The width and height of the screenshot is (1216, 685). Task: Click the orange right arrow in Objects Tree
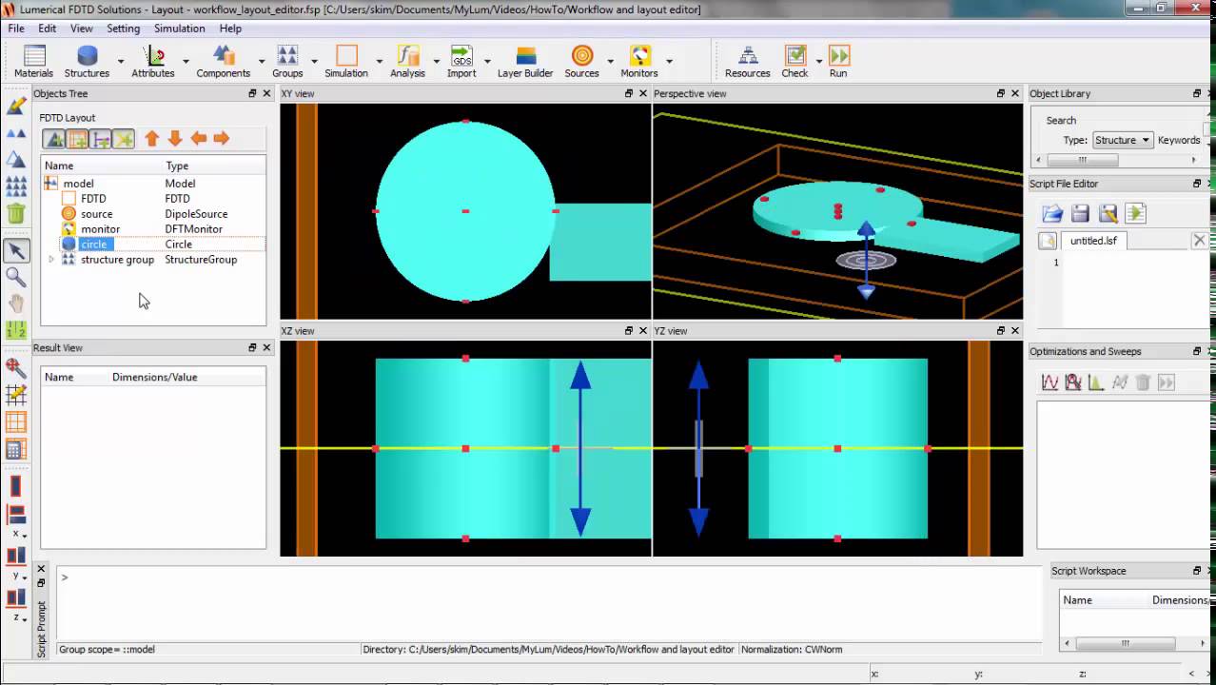click(222, 139)
